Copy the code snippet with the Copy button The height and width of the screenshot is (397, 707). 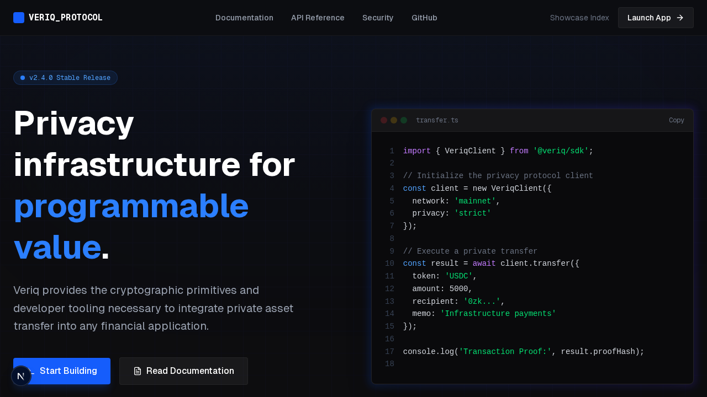point(676,120)
